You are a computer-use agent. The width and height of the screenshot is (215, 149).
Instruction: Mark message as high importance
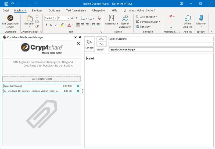[x=171, y=22]
